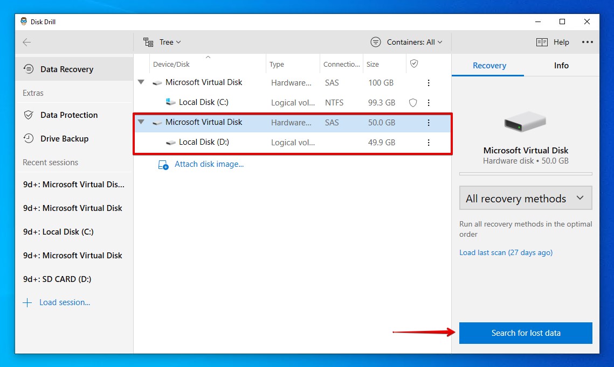Screen dimensions: 614x367
Task: Click the back arrow icon
Action: [x=26, y=42]
